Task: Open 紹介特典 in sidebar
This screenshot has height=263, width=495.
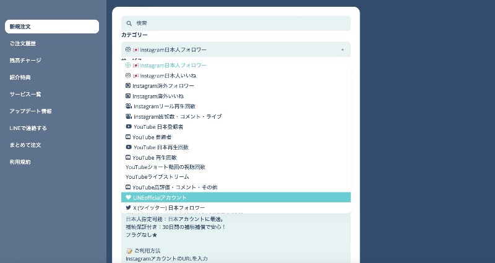Action: (x=20, y=77)
